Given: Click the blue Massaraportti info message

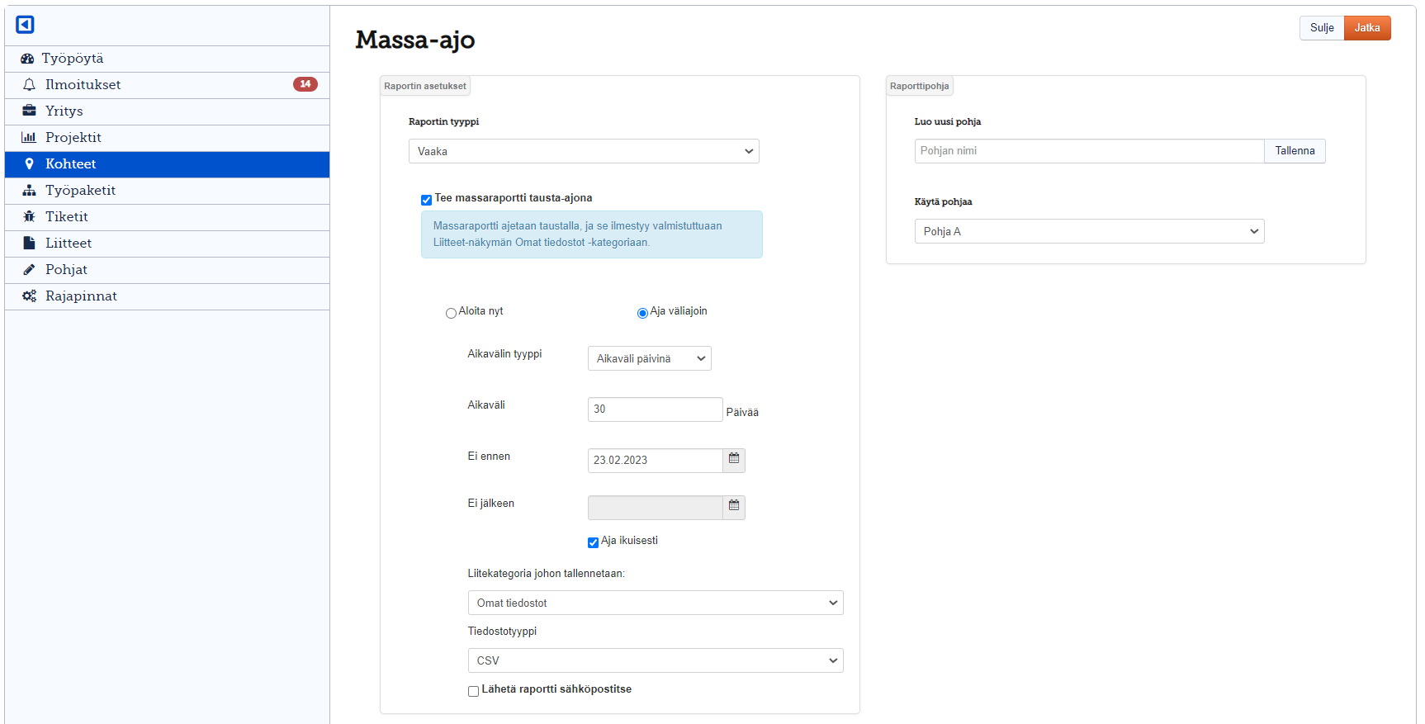Looking at the screenshot, I should point(592,234).
